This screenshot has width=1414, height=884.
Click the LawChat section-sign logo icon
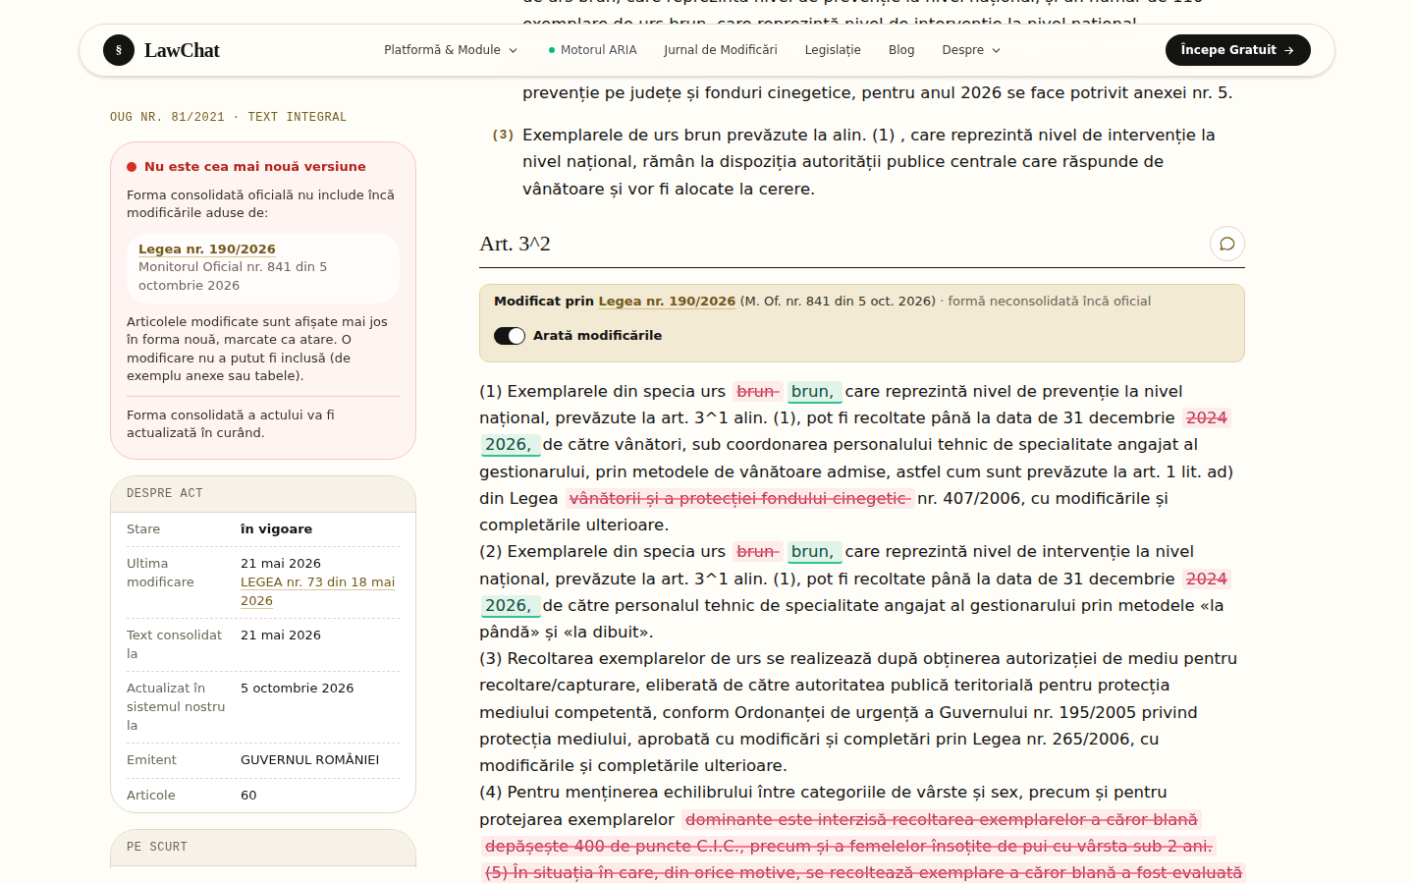point(119,50)
